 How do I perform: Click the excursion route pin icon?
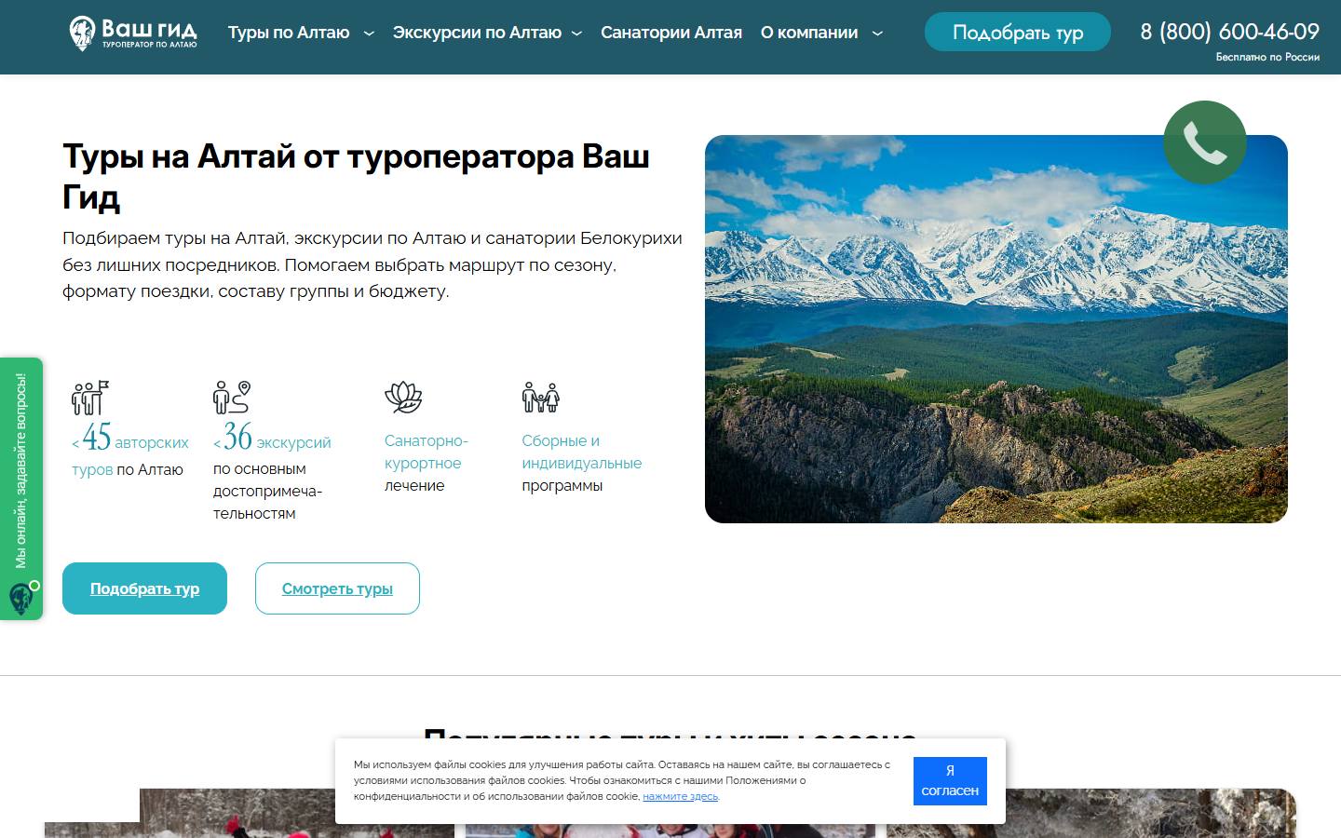click(x=232, y=398)
